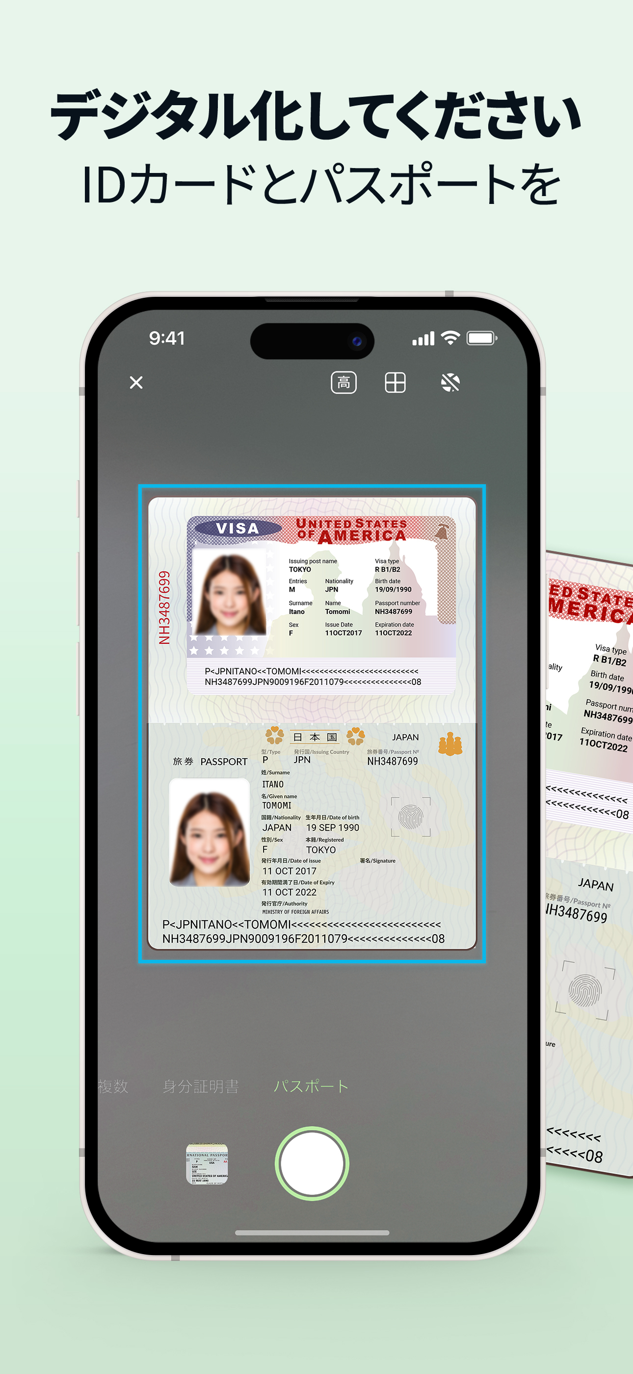Tap the passport number NH3487699 beside JAPAN
The width and height of the screenshot is (633, 1374).
point(392,761)
